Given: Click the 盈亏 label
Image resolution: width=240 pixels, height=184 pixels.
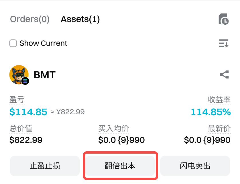Looking at the screenshot, I should pos(17,100).
